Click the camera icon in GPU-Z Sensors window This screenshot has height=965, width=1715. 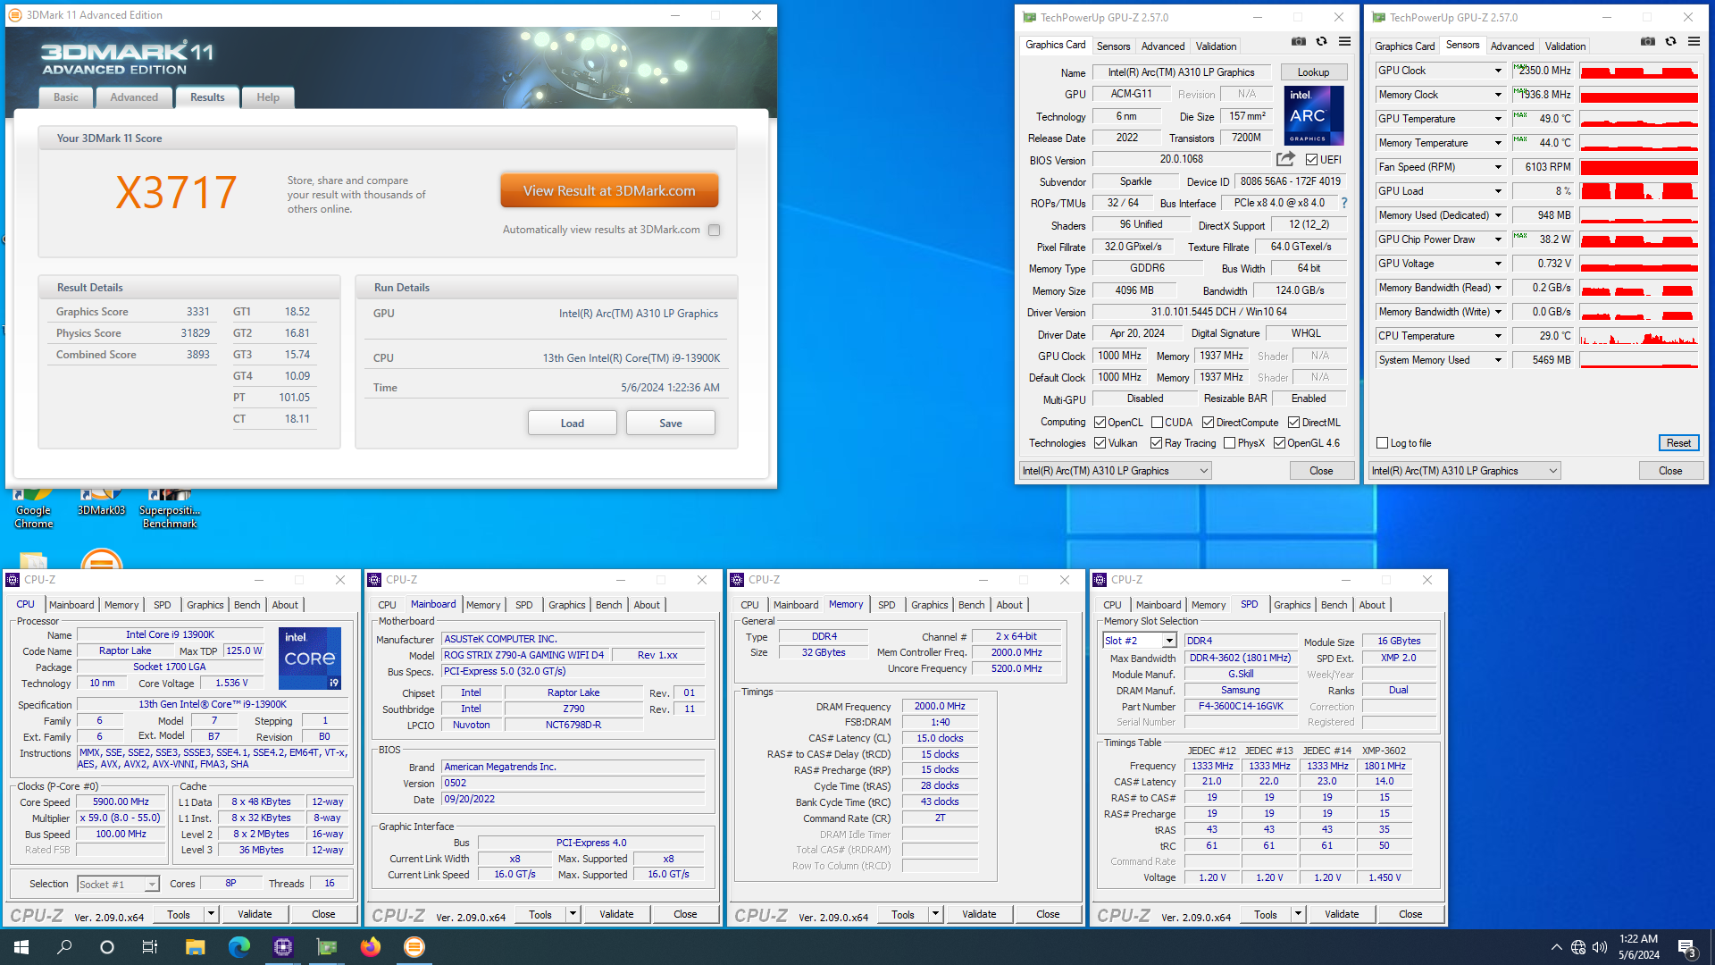[1648, 42]
